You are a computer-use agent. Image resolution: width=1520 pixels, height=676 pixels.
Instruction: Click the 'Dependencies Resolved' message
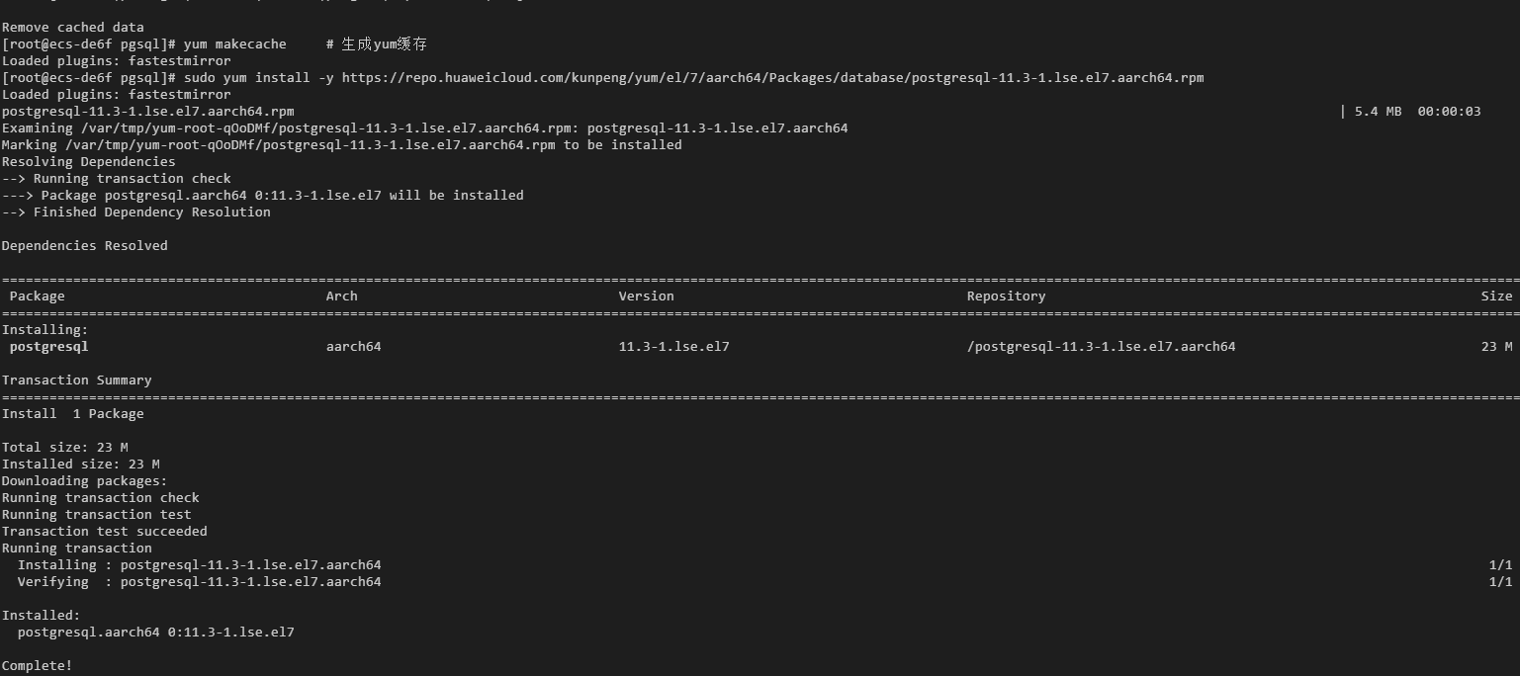(x=84, y=245)
